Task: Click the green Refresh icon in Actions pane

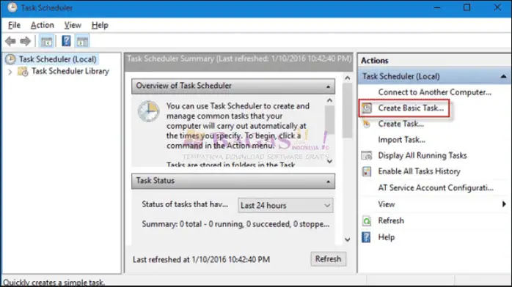Action: [x=367, y=221]
